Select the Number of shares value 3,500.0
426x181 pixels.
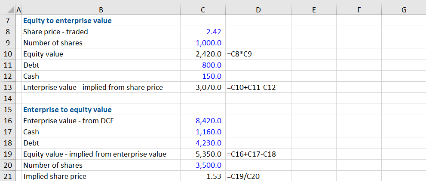click(208, 165)
